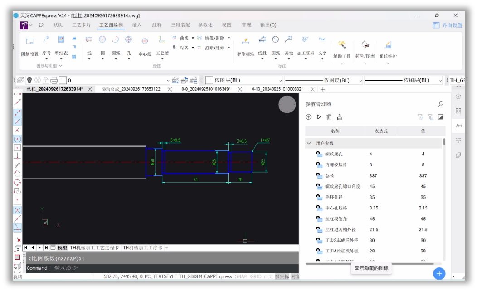
Task: Add a new document tab with plus
Action: click(x=323, y=89)
